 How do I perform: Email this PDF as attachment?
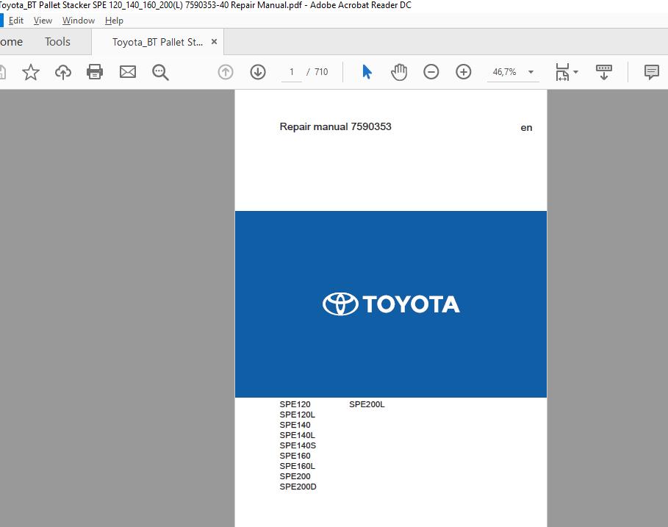[128, 72]
